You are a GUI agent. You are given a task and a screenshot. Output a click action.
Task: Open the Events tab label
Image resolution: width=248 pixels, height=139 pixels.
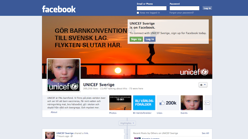tap(184, 113)
